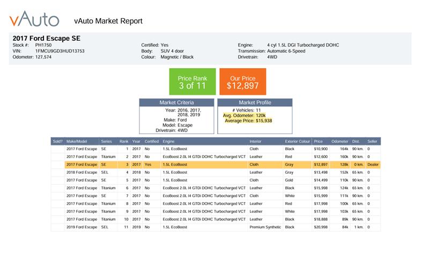Click the highlighted "Average Price: $15,938"
The height and width of the screenshot is (260, 429).
pyautogui.click(x=248, y=121)
